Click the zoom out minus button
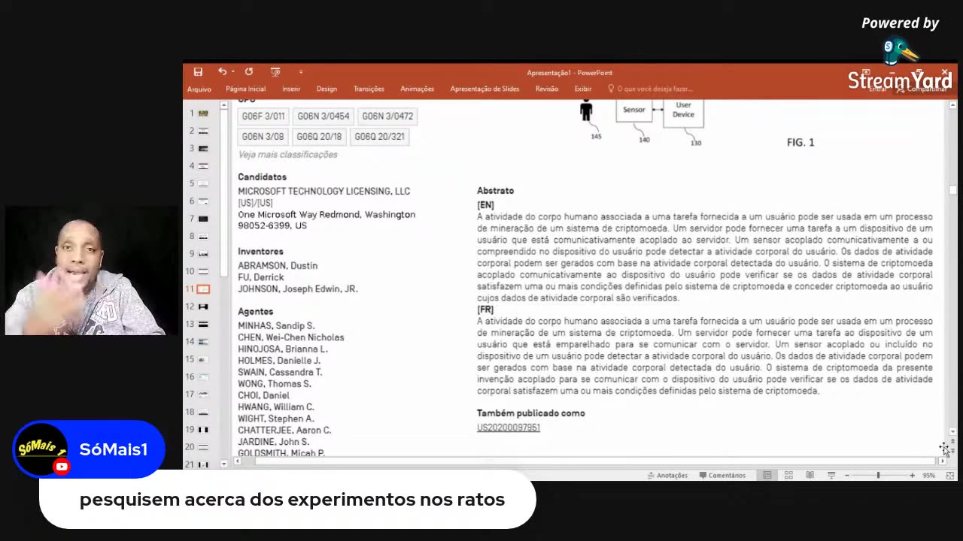Screen dimensions: 963x541 pos(846,476)
